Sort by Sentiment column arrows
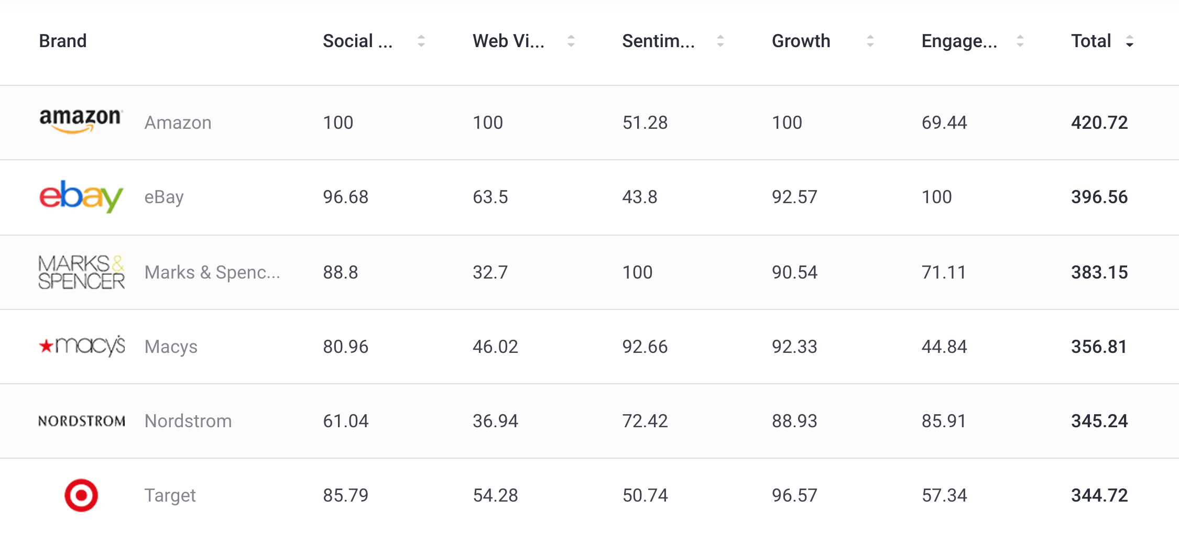1179x533 pixels. point(720,41)
